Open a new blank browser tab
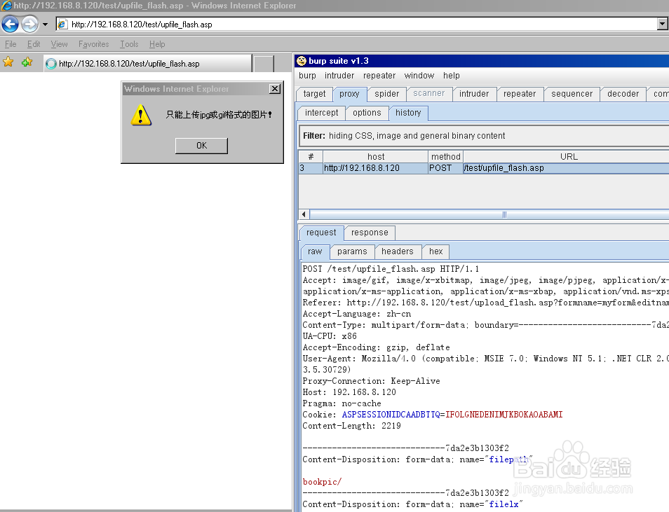This screenshot has width=669, height=512. (264, 64)
